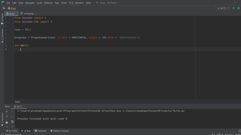The height and width of the screenshot is (135, 241).
Task: Start debugging with the green bug icon
Action: 238,8
